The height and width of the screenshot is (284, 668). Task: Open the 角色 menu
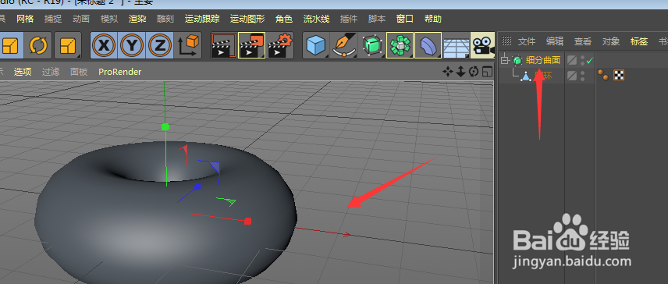pyautogui.click(x=284, y=20)
